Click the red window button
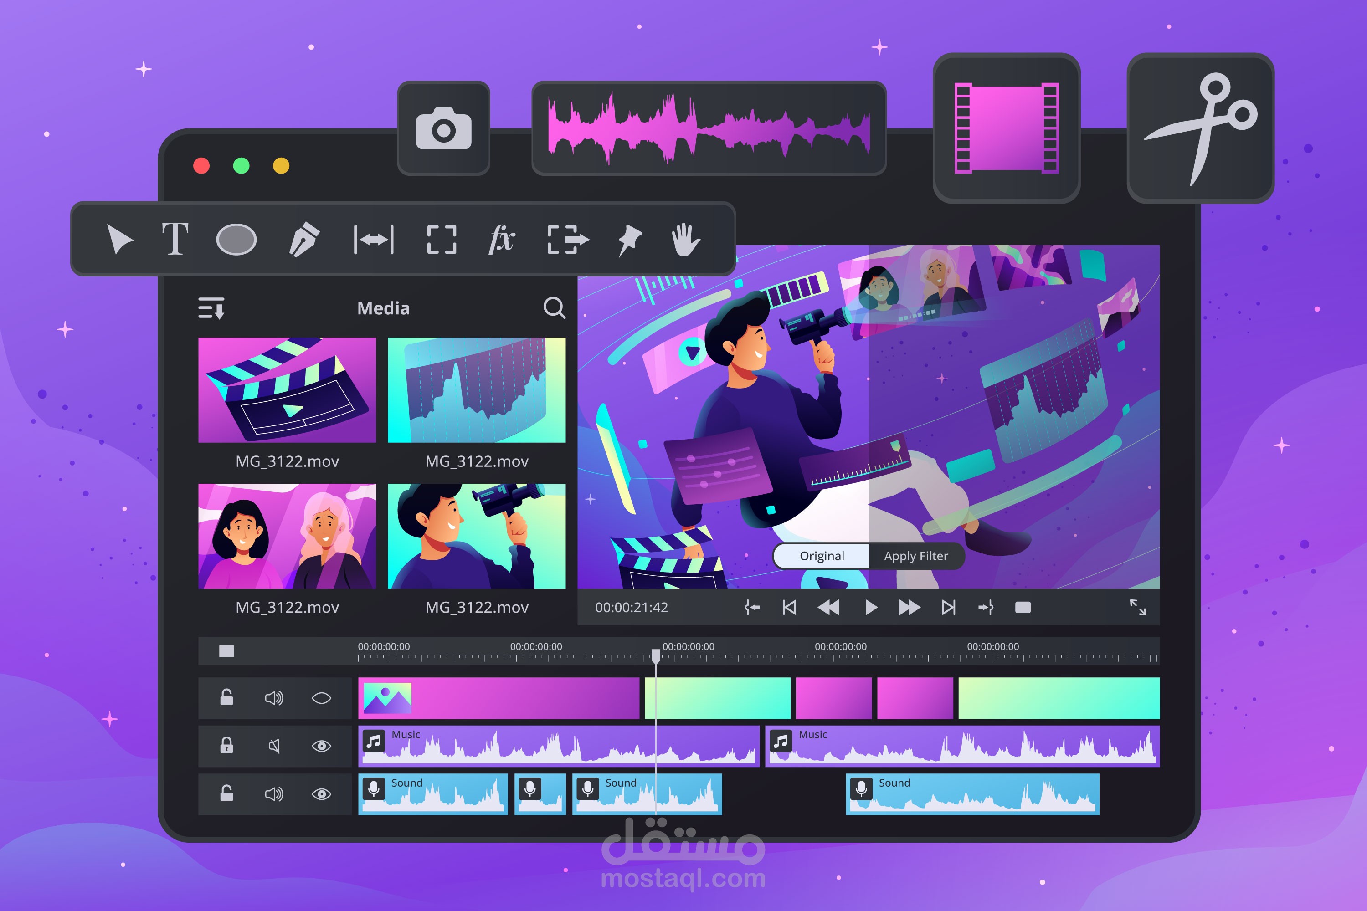 (x=202, y=166)
